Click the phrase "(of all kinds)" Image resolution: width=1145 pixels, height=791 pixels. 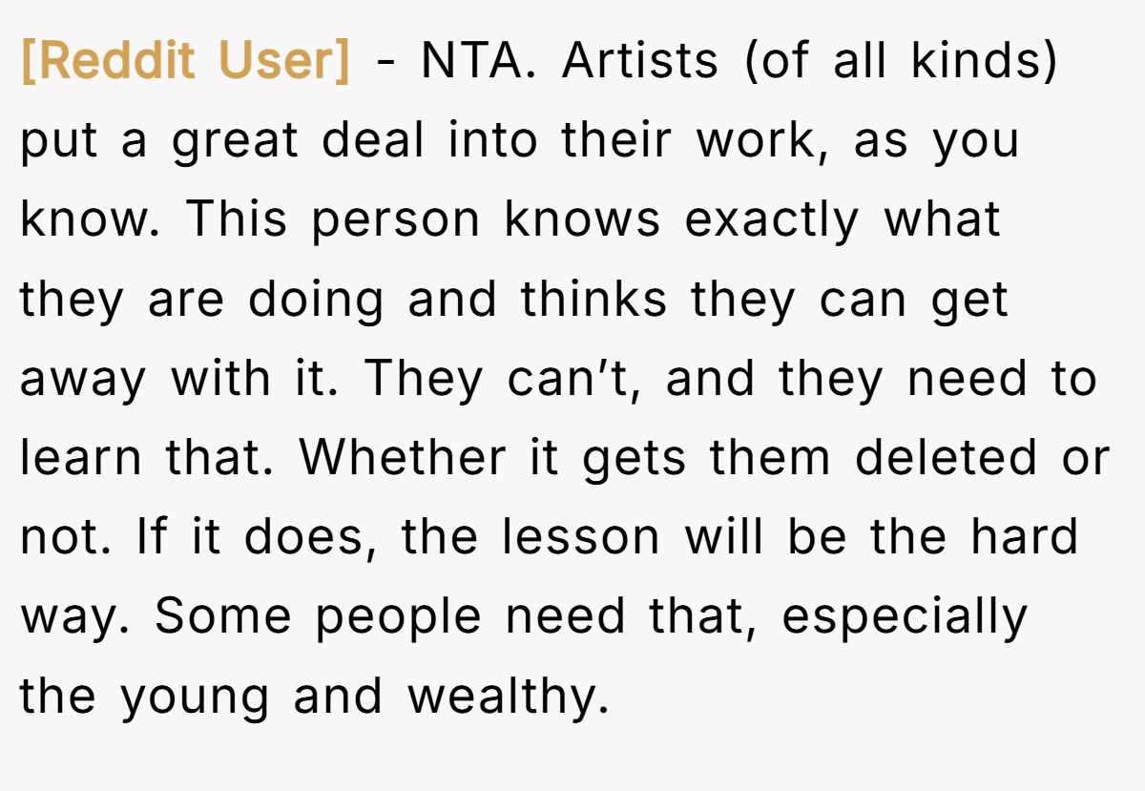point(902,62)
